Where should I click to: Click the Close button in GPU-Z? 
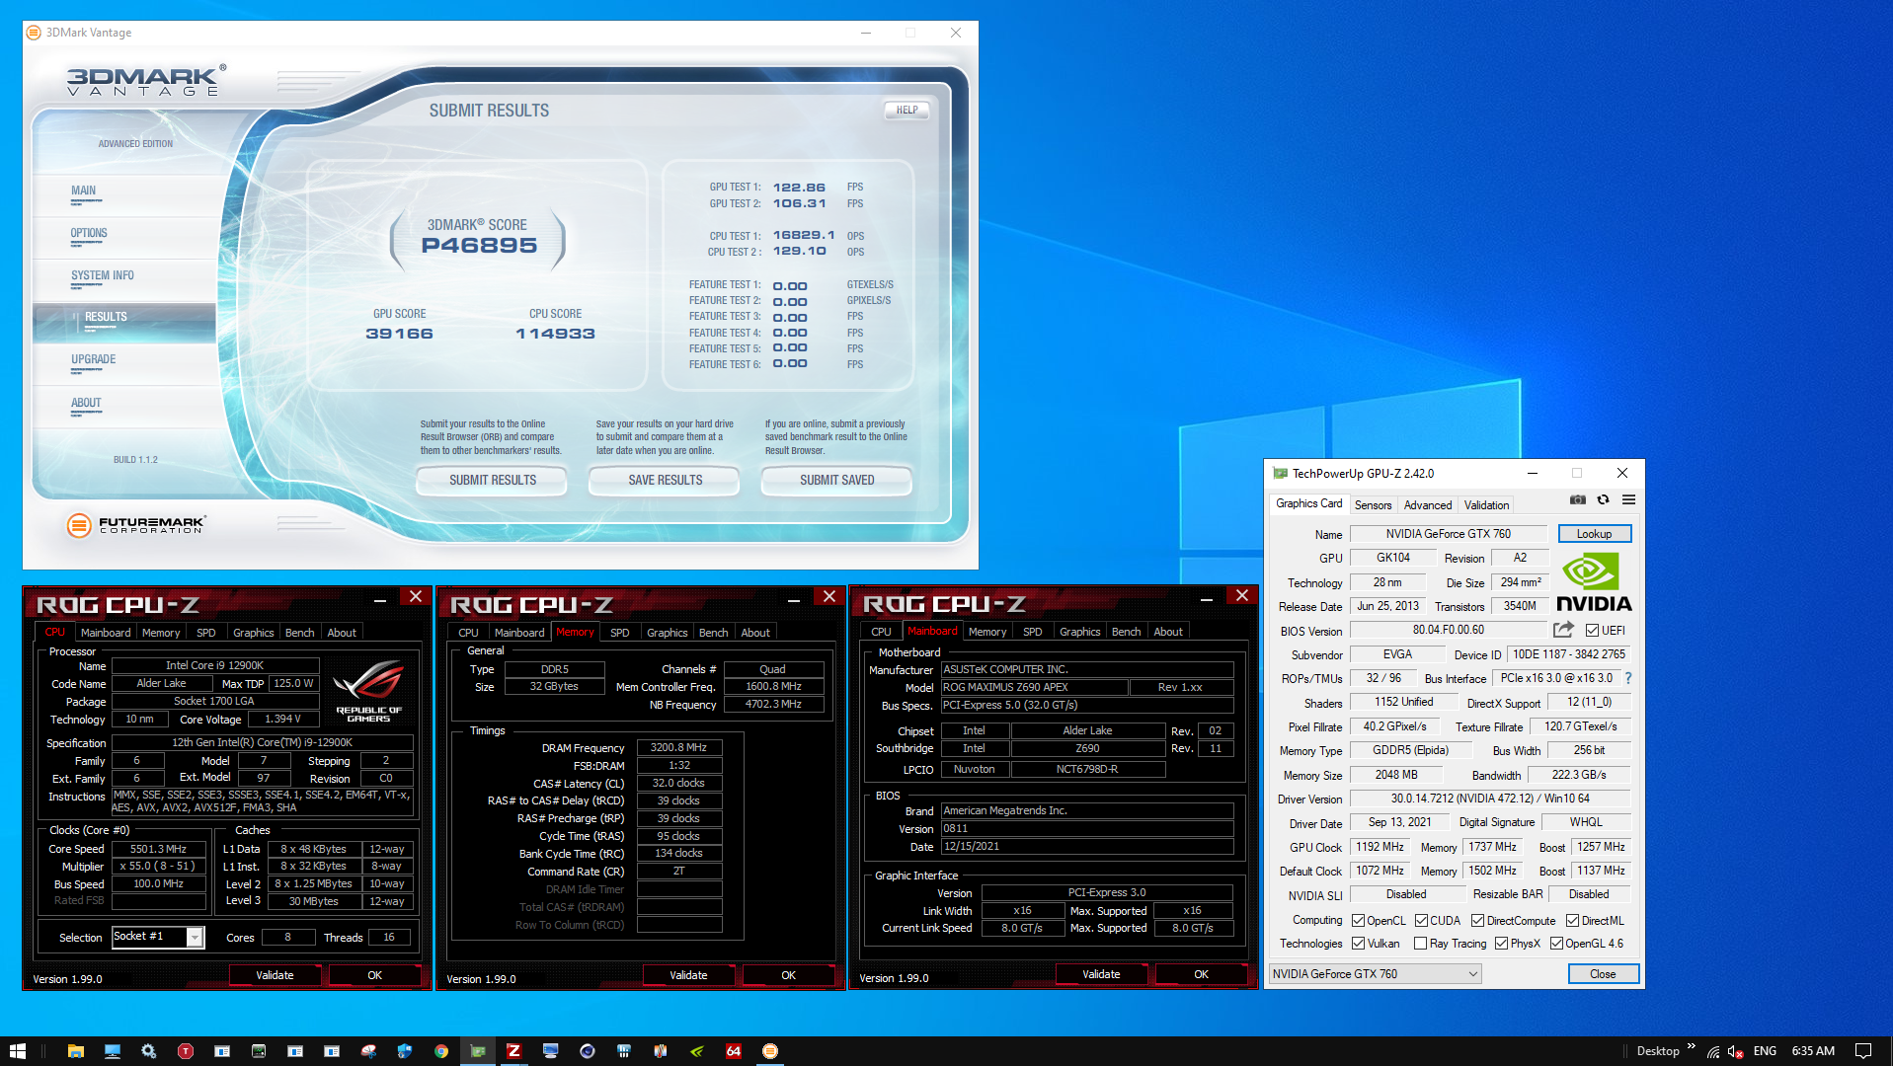1603,974
